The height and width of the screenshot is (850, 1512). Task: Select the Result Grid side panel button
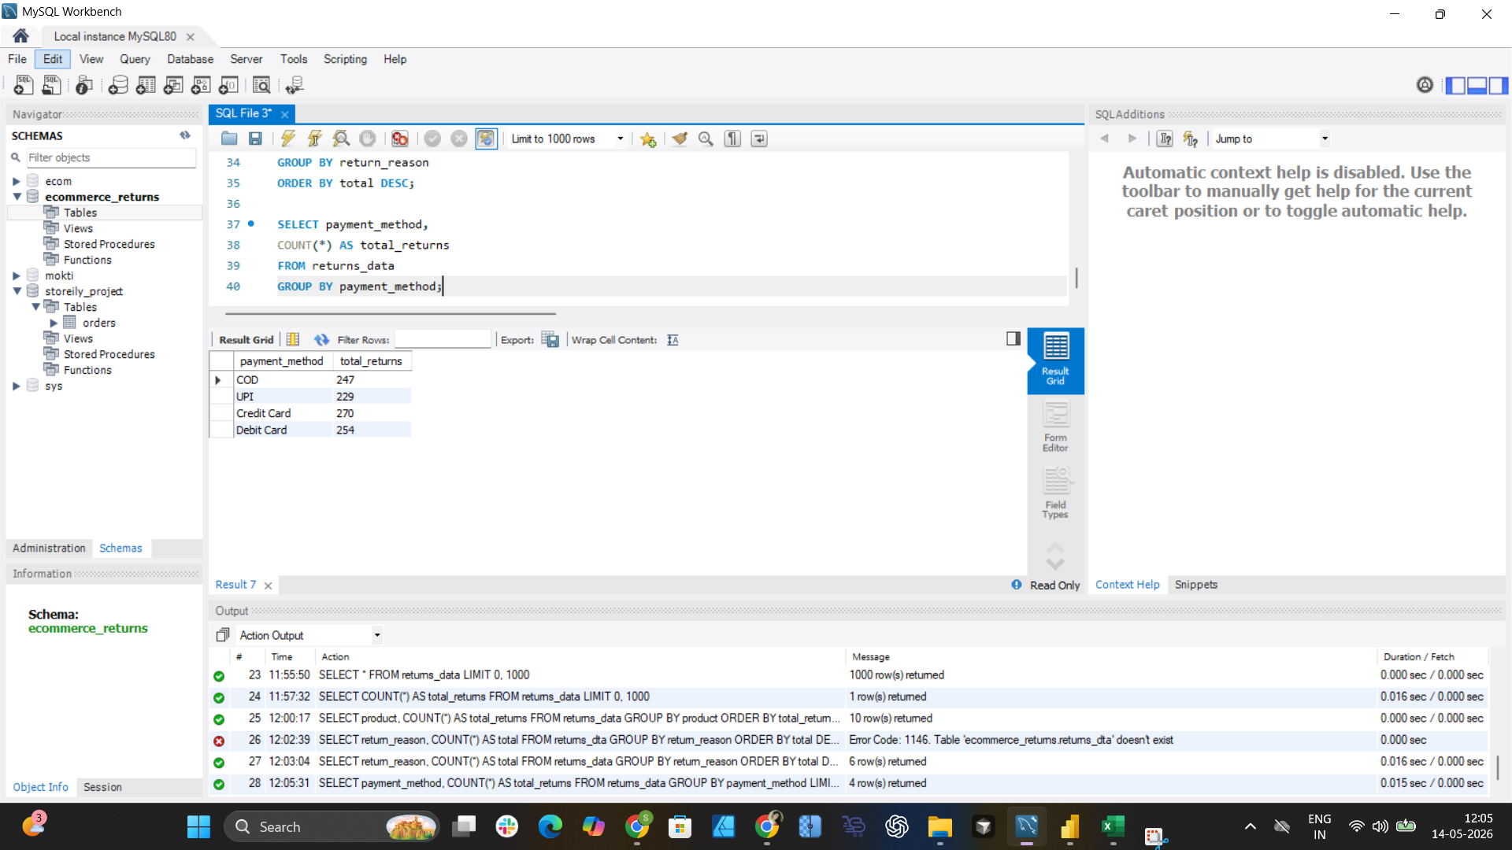(x=1055, y=360)
